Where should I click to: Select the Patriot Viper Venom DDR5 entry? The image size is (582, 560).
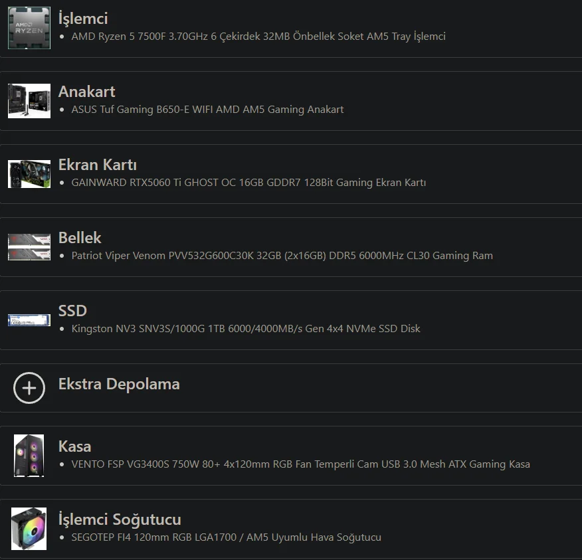[282, 256]
